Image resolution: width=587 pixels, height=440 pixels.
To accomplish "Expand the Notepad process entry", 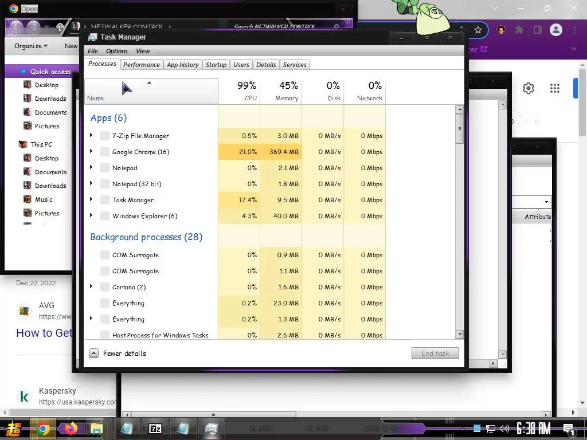I will [x=91, y=167].
